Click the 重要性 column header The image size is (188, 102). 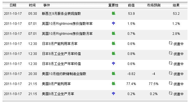click(113, 5)
